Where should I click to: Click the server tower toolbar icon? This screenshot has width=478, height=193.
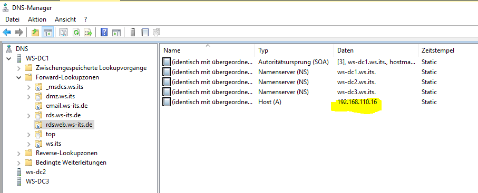click(133, 32)
